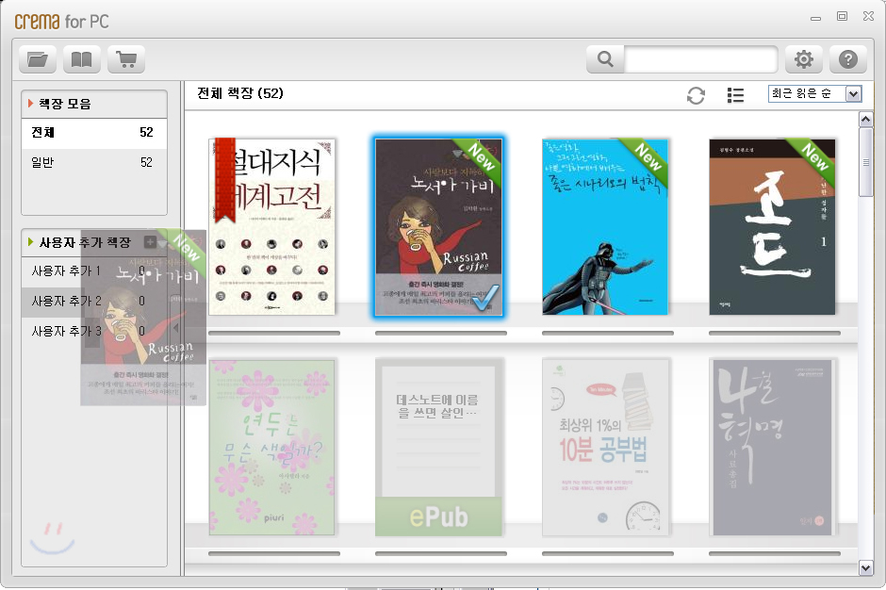Select the 사용자 추가 2 shelf

pos(94,302)
